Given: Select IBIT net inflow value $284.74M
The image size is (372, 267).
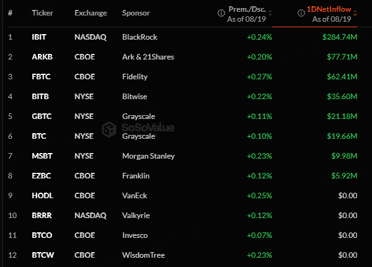Looking at the screenshot, I should 340,37.
